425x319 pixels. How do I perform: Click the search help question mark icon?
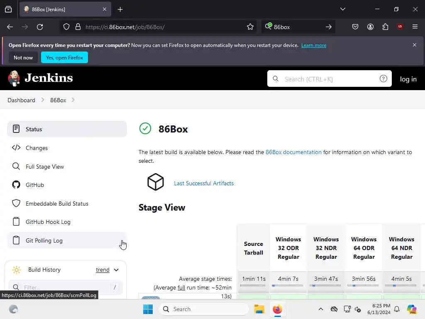pyautogui.click(x=383, y=79)
